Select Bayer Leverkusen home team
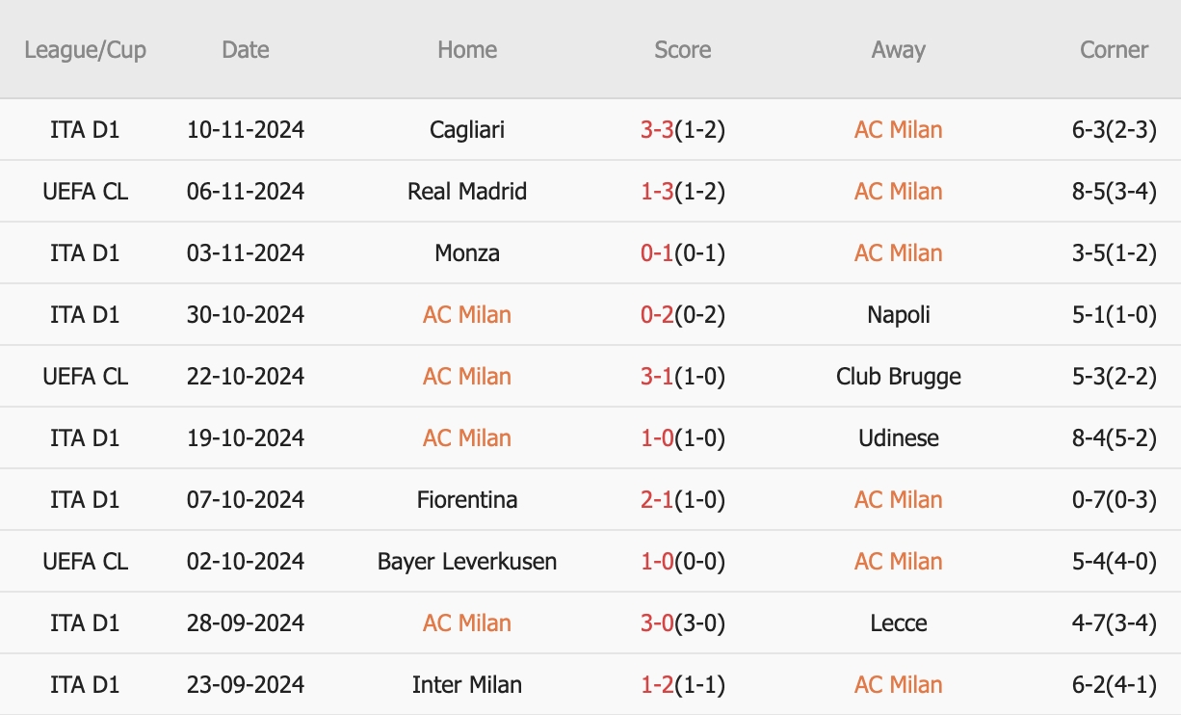The image size is (1181, 715). (467, 562)
